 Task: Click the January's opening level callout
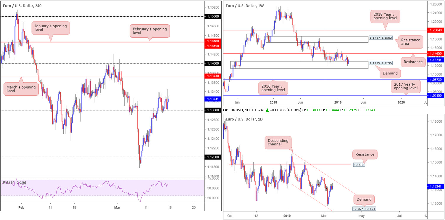pos(51,28)
